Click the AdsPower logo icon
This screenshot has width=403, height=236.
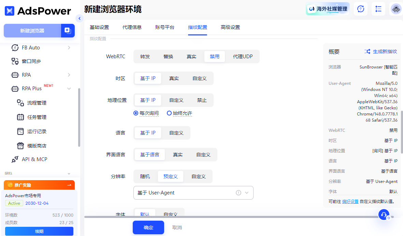pyautogui.click(x=10, y=11)
